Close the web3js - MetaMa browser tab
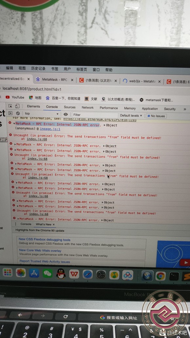The height and width of the screenshot is (338, 190). [x=160, y=82]
